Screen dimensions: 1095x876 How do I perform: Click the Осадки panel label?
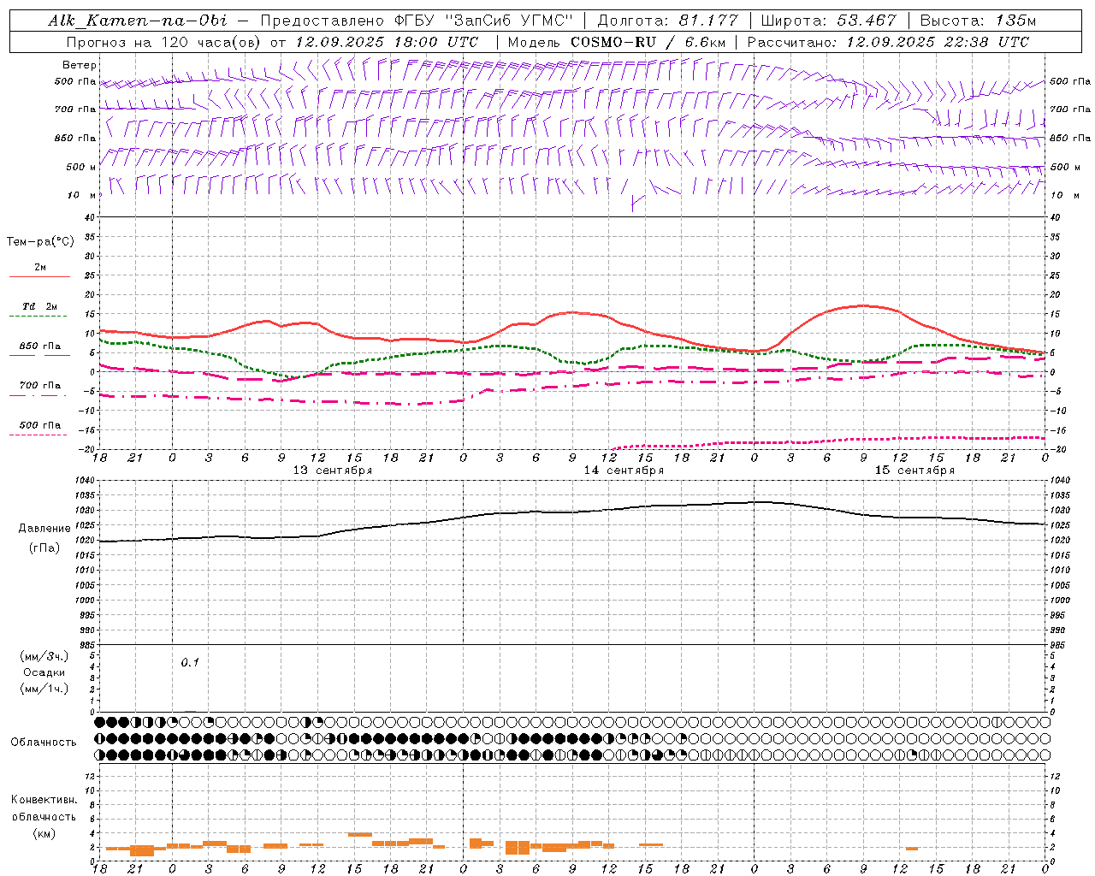[x=44, y=672]
